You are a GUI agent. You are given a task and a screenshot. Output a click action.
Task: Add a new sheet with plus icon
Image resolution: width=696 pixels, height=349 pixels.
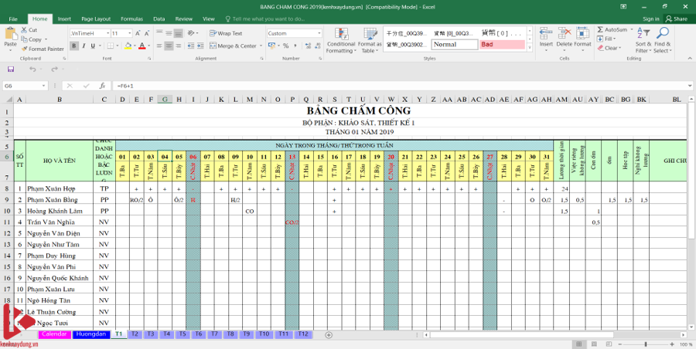click(x=329, y=335)
